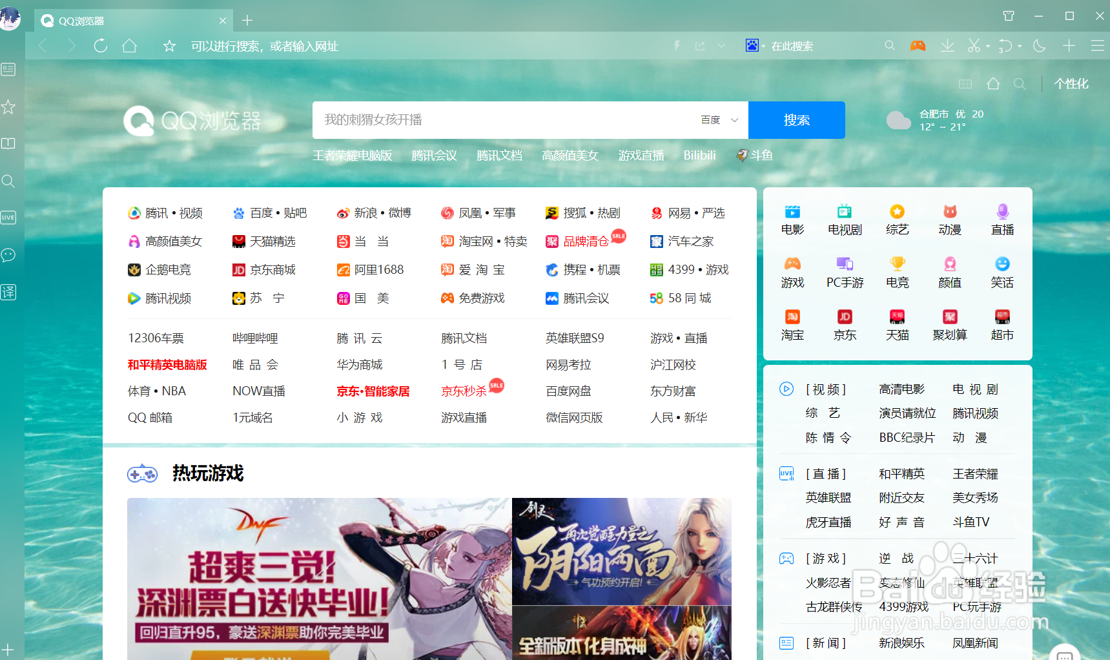Click the lightning speed mode icon in address bar
This screenshot has width=1110, height=660.
point(677,46)
